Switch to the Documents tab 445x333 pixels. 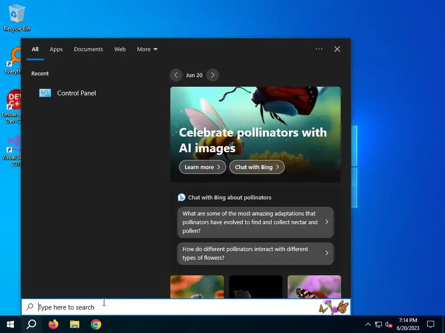88,49
